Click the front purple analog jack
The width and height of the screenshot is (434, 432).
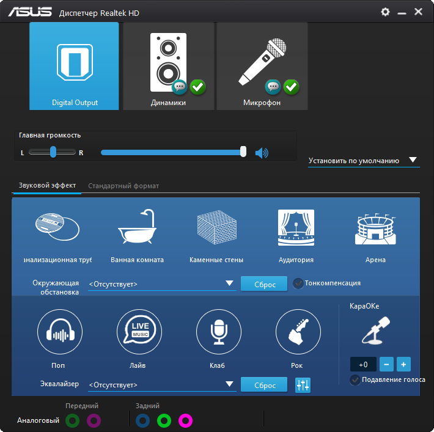94,420
